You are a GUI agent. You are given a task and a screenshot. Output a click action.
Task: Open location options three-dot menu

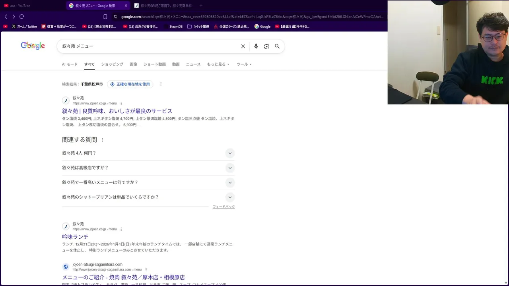click(x=161, y=84)
